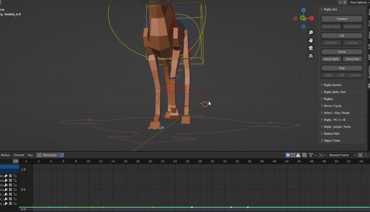Click the show-errors warning triangle icon
Screen dimensions: 370x212
tap(298, 155)
